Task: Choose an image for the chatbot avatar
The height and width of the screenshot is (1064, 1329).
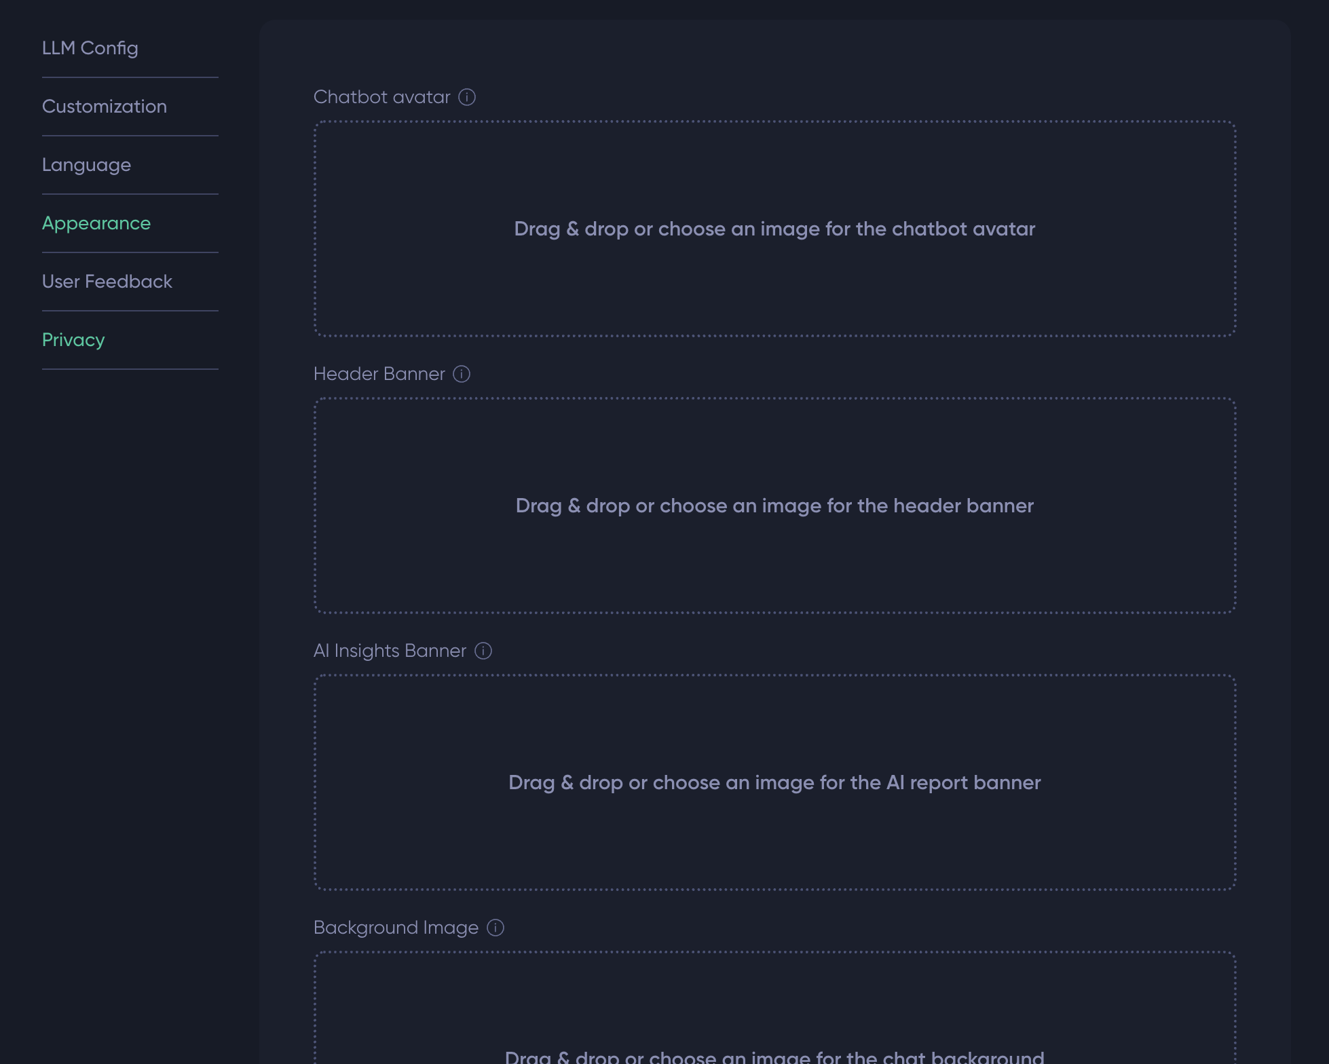Action: 774,229
